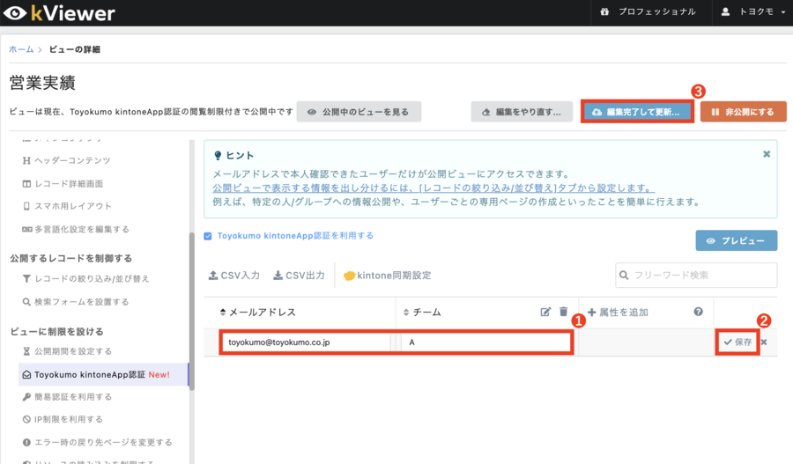Sort by メールアドレス column

pyautogui.click(x=257, y=313)
